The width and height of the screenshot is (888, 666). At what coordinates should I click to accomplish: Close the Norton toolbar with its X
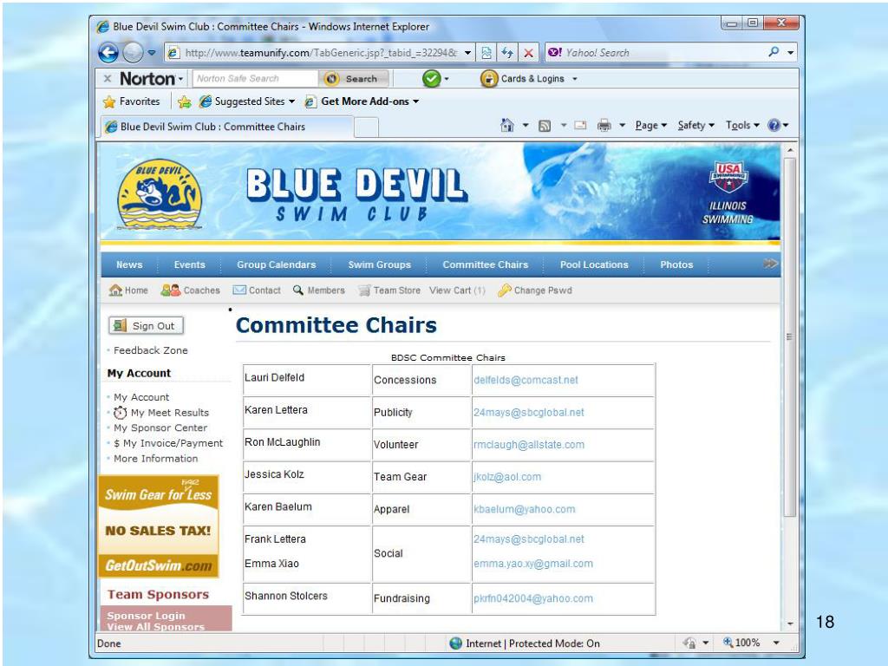[x=107, y=79]
